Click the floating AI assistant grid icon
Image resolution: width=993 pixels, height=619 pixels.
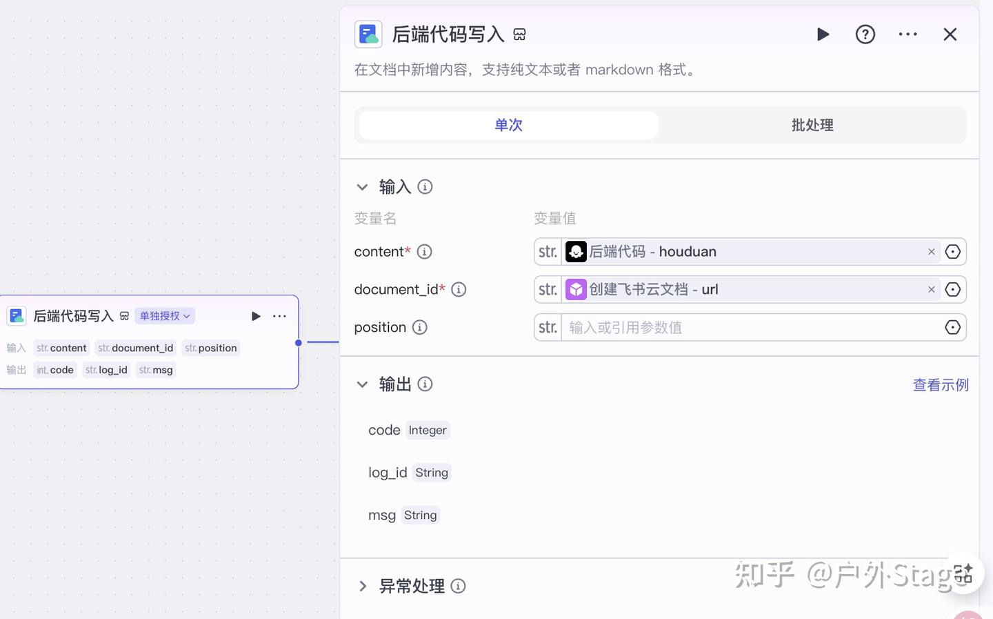[x=963, y=573]
